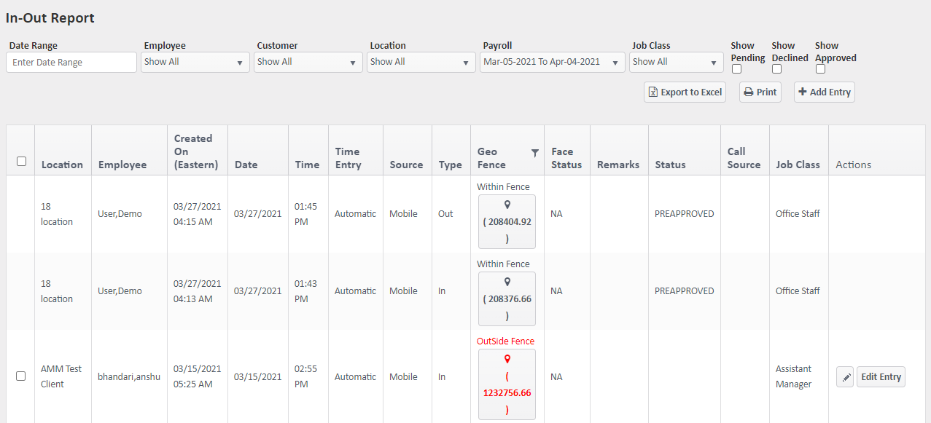931x423 pixels.
Task: Expand the Job Class dropdown
Action: tap(676, 62)
